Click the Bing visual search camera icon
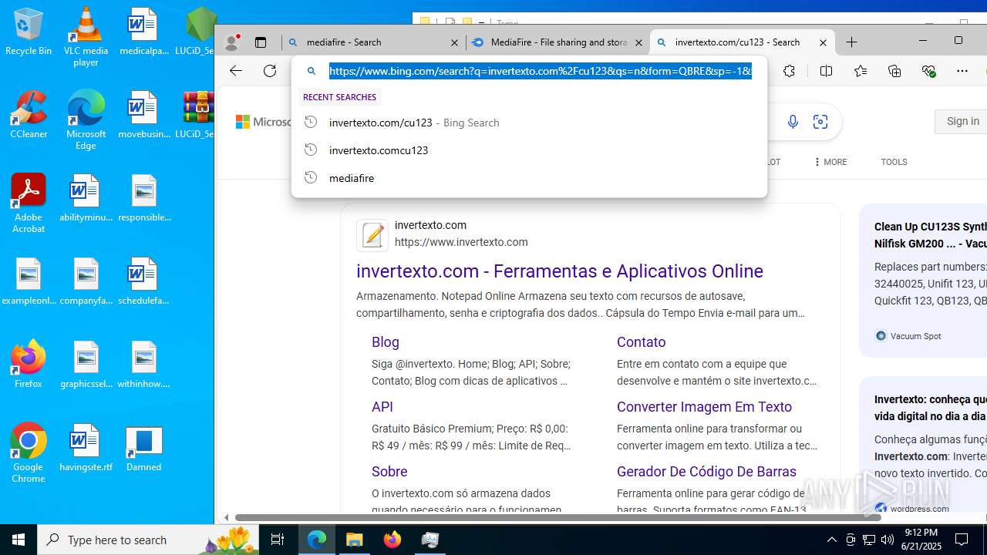Image resolution: width=987 pixels, height=555 pixels. [x=820, y=122]
